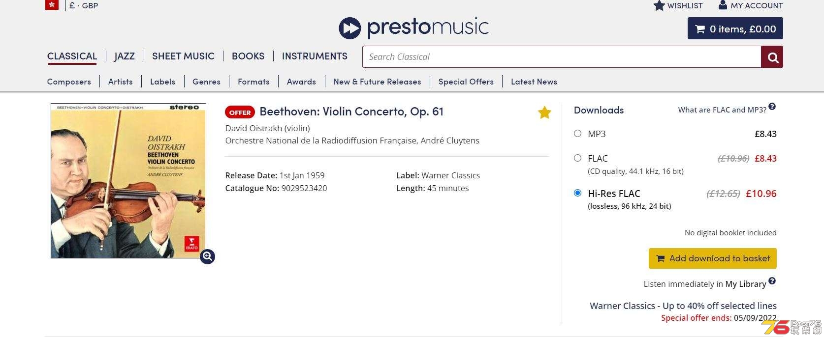Image resolution: width=824 pixels, height=337 pixels.
Task: Open the basket with 0 items
Action: click(x=735, y=28)
